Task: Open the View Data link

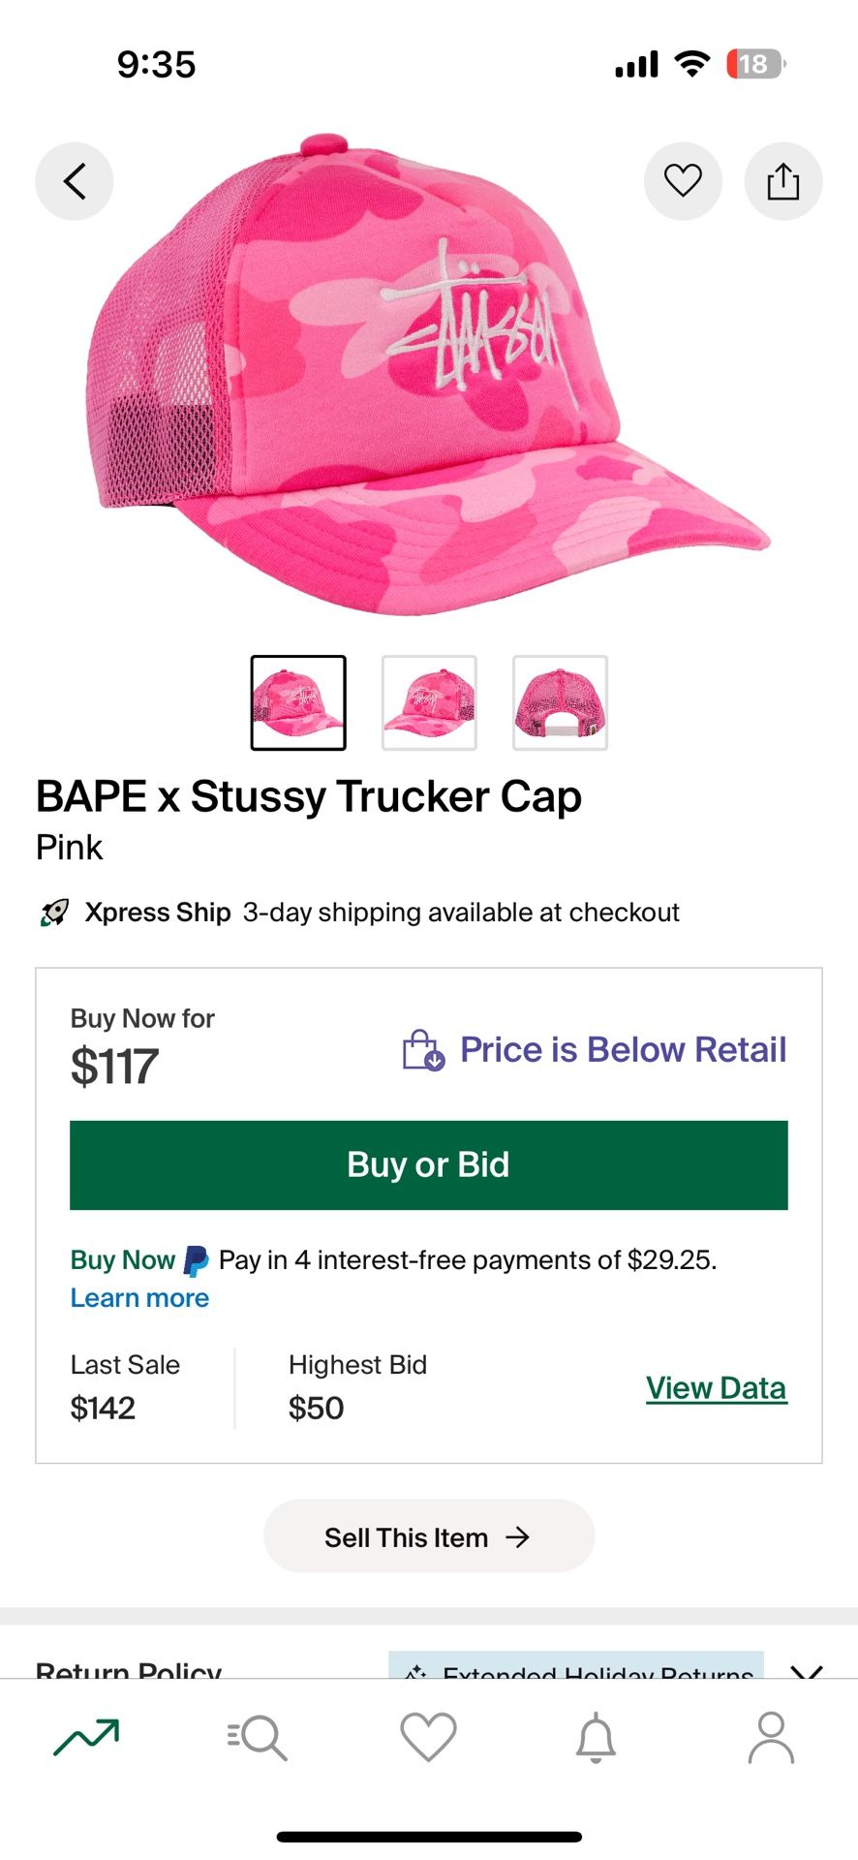Action: (x=716, y=1387)
